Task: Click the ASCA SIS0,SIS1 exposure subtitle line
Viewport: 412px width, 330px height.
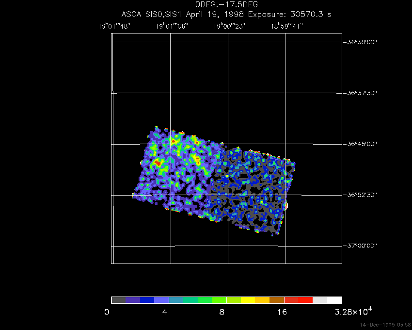Action: (226, 14)
